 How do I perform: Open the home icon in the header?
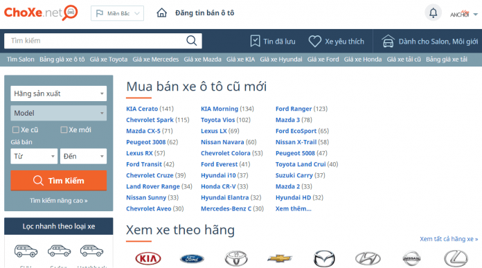click(161, 13)
